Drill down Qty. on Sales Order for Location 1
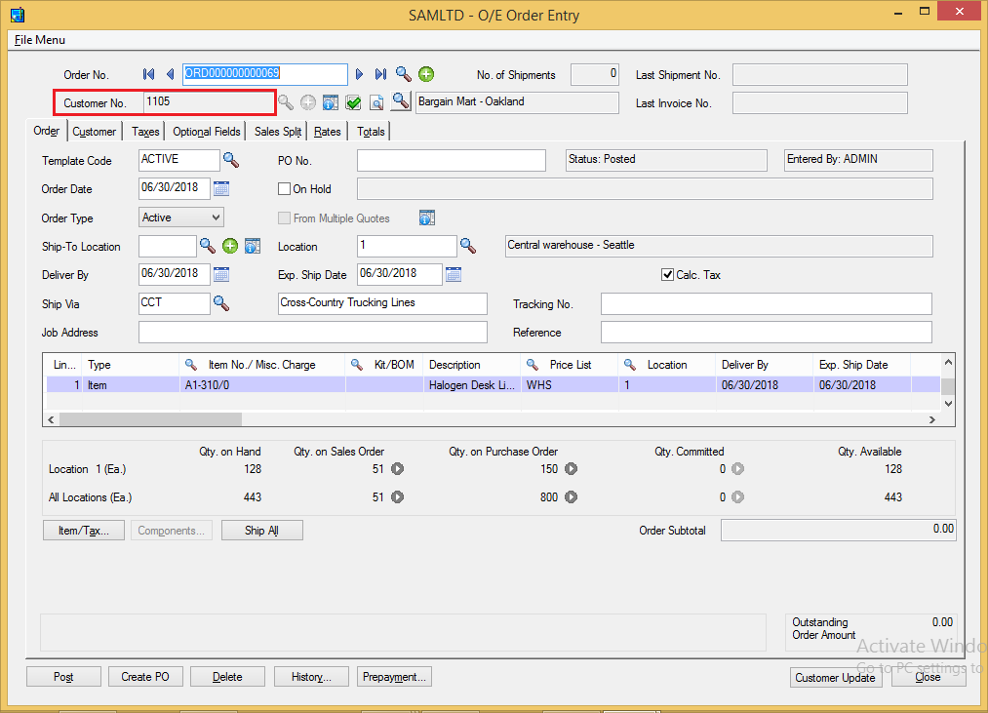This screenshot has height=713, width=988. click(x=398, y=469)
